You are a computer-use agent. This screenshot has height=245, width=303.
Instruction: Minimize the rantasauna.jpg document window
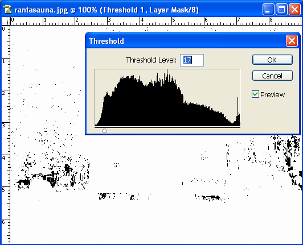268,9
